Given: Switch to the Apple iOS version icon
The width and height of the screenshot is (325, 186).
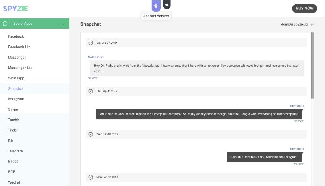Looking at the screenshot, I should click(167, 4).
